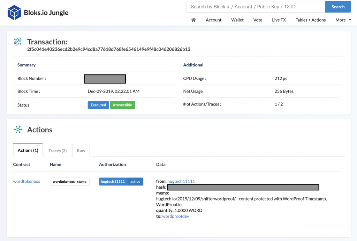Screen dimensions: 357x241
Task: Click the net usage value 256 Bytes
Action: pyautogui.click(x=284, y=91)
